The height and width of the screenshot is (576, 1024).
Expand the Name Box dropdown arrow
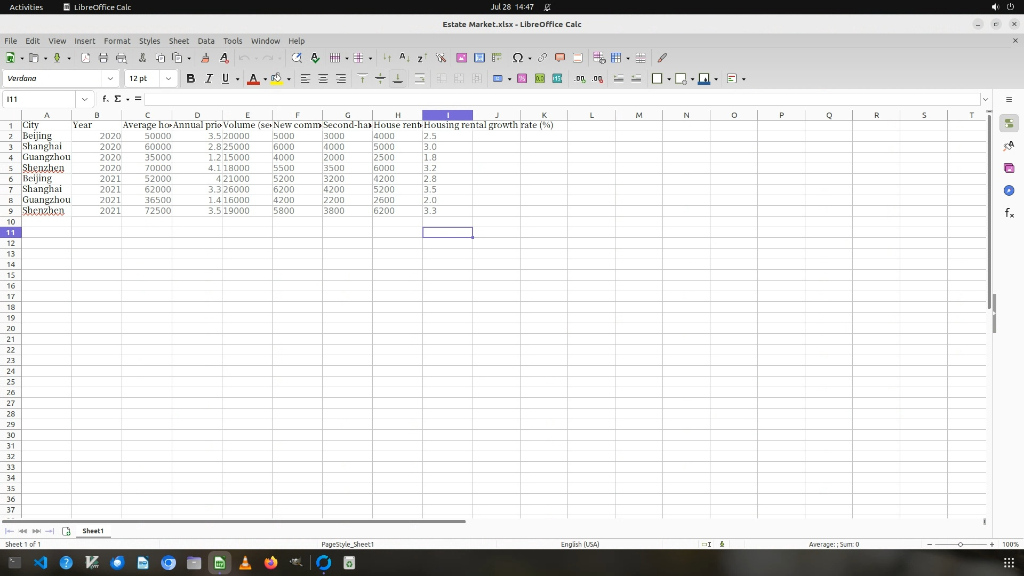pos(84,99)
